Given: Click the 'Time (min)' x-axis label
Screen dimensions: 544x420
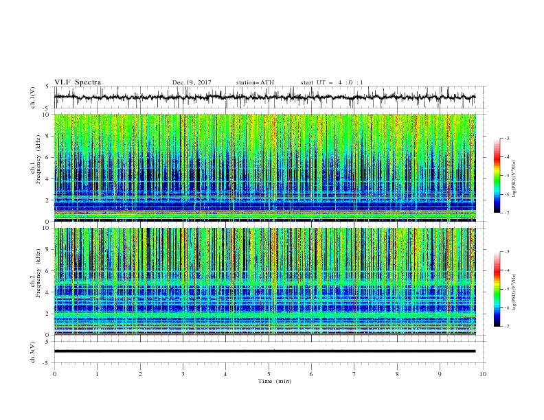Looking at the screenshot, I should 275,381.
